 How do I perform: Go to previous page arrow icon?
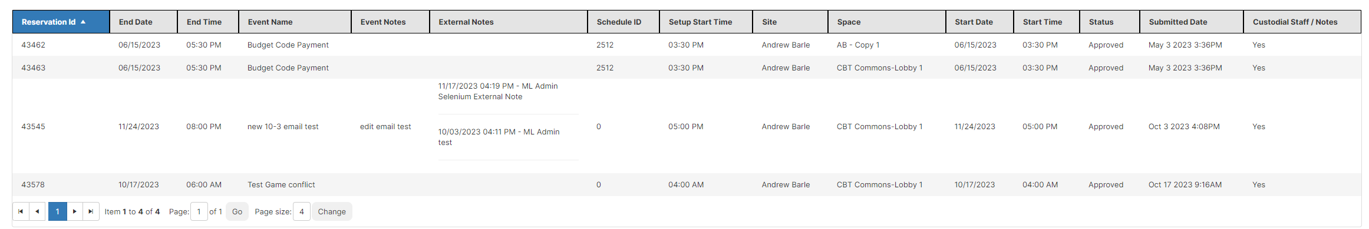[37, 211]
